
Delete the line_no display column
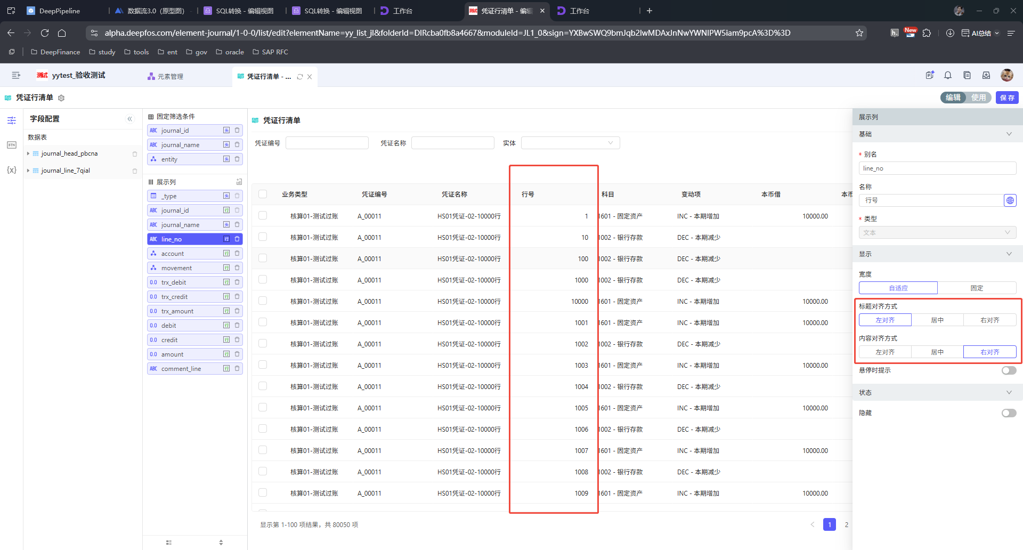point(237,239)
